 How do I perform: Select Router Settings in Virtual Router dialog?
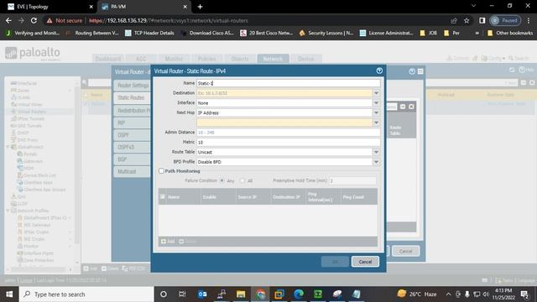tap(133, 86)
